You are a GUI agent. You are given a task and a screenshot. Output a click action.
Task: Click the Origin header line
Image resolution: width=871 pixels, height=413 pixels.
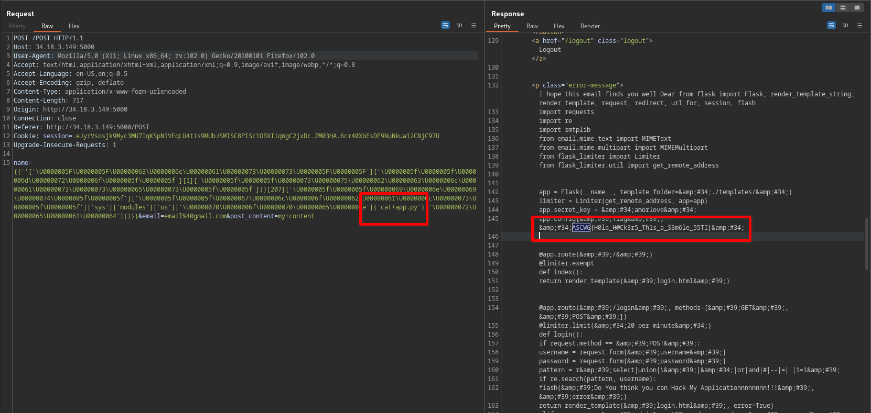(70, 109)
